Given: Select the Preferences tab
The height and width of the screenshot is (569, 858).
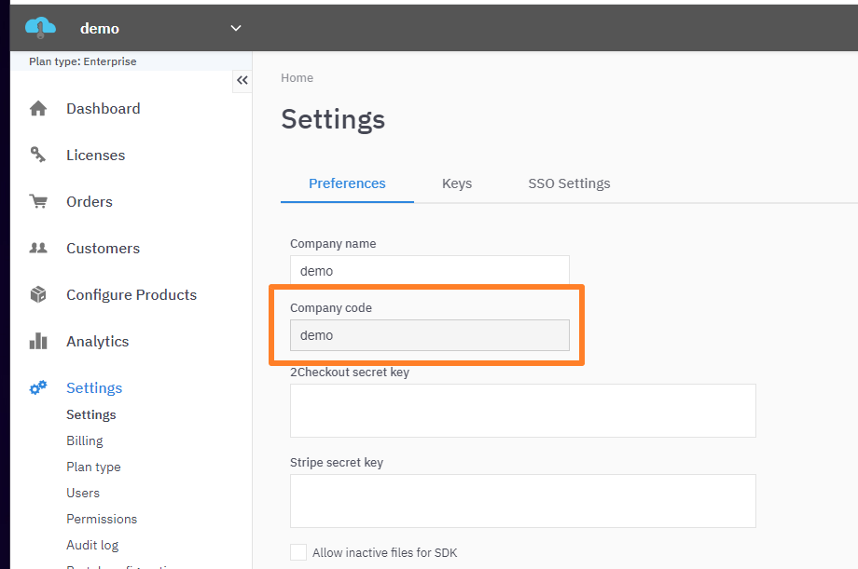Looking at the screenshot, I should tap(347, 183).
